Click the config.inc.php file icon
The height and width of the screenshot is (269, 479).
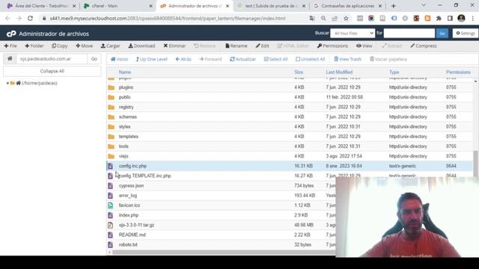pos(110,166)
